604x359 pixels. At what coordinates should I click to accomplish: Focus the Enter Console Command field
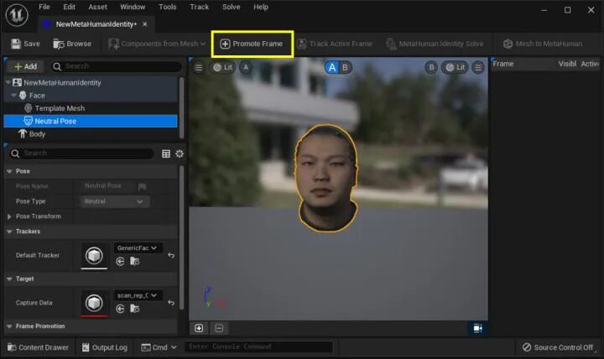coord(258,347)
